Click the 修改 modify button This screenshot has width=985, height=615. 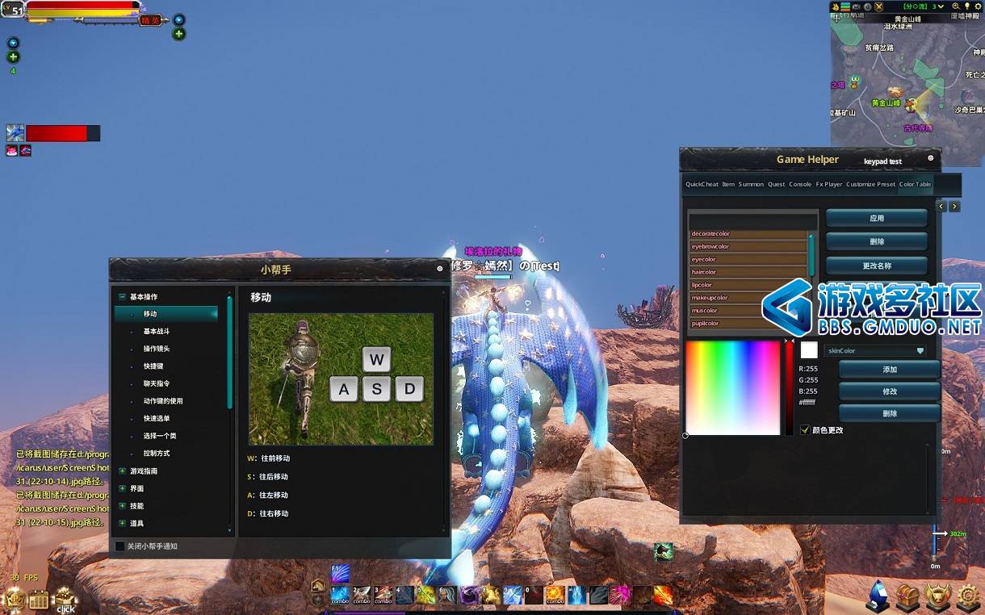[x=890, y=391]
